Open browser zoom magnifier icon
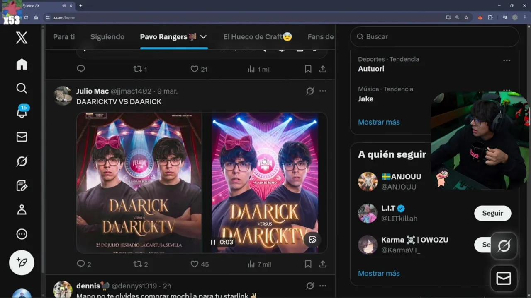This screenshot has width=531, height=298. click(457, 17)
